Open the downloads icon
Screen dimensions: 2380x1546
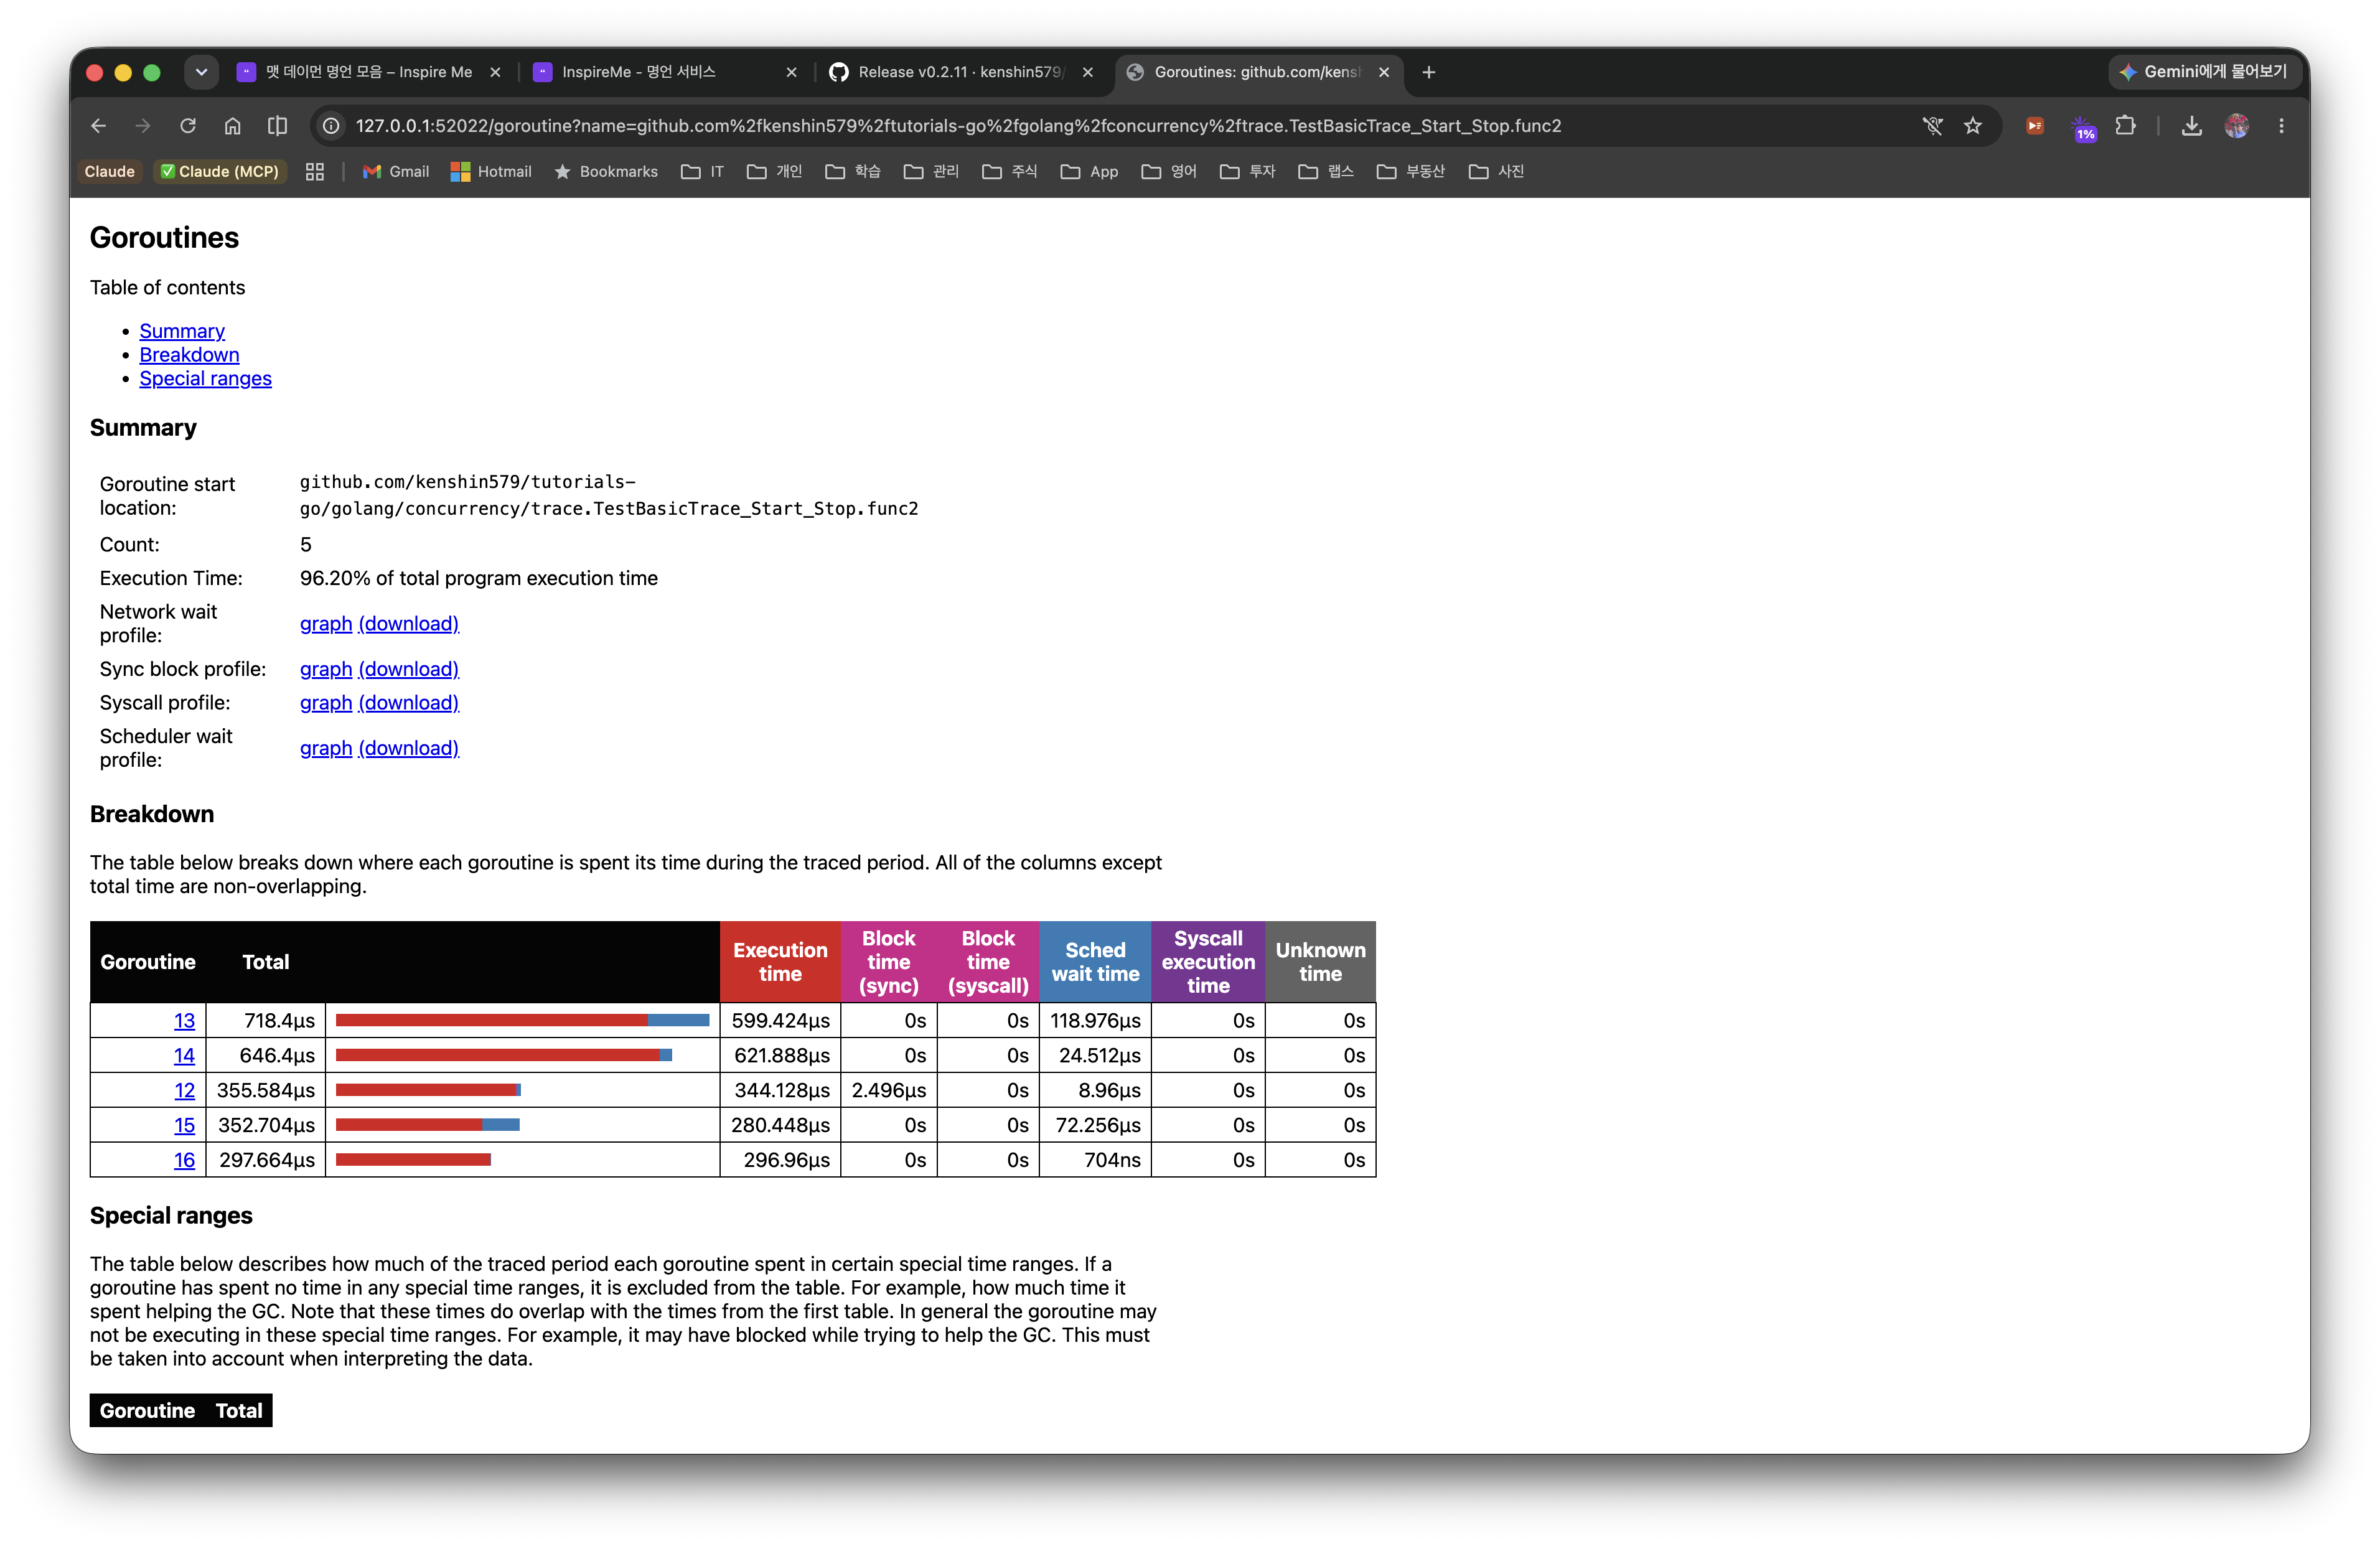pyautogui.click(x=2191, y=126)
